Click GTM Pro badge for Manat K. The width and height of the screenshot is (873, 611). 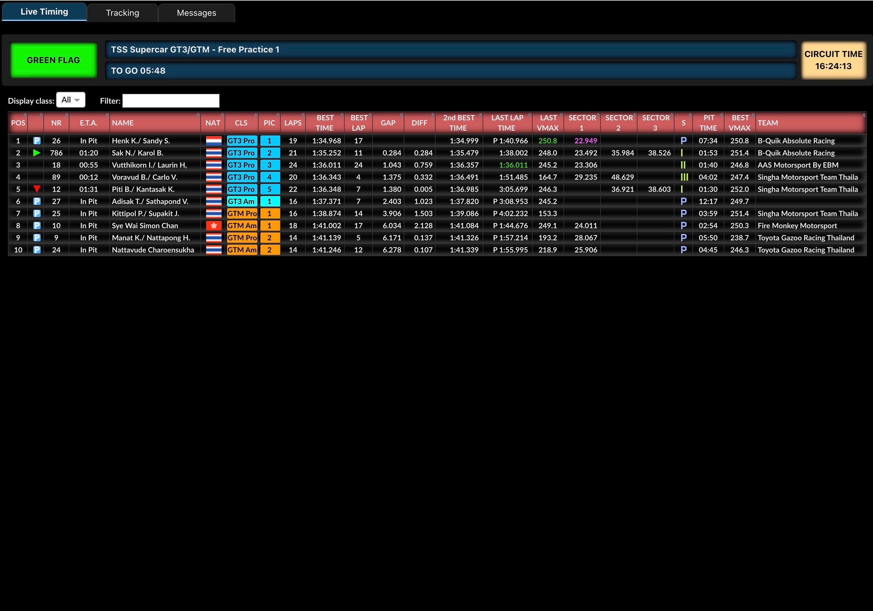(242, 238)
